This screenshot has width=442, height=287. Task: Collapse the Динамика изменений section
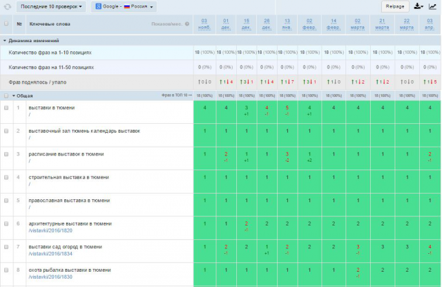tap(5, 41)
